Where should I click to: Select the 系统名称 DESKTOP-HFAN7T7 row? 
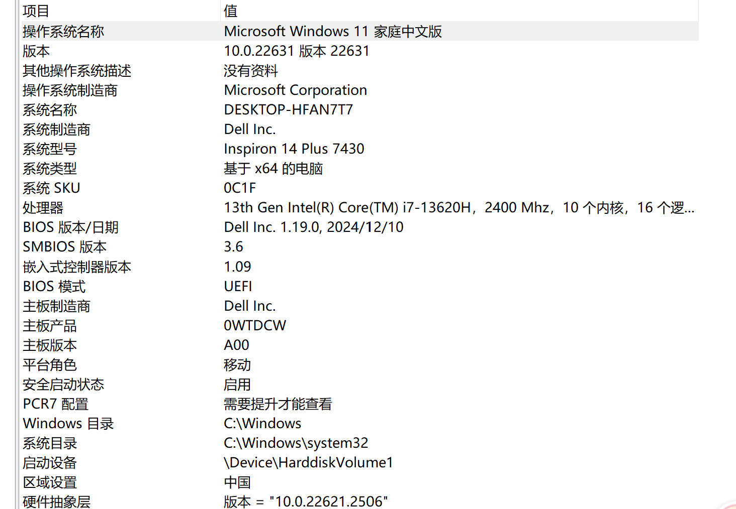coord(50,110)
